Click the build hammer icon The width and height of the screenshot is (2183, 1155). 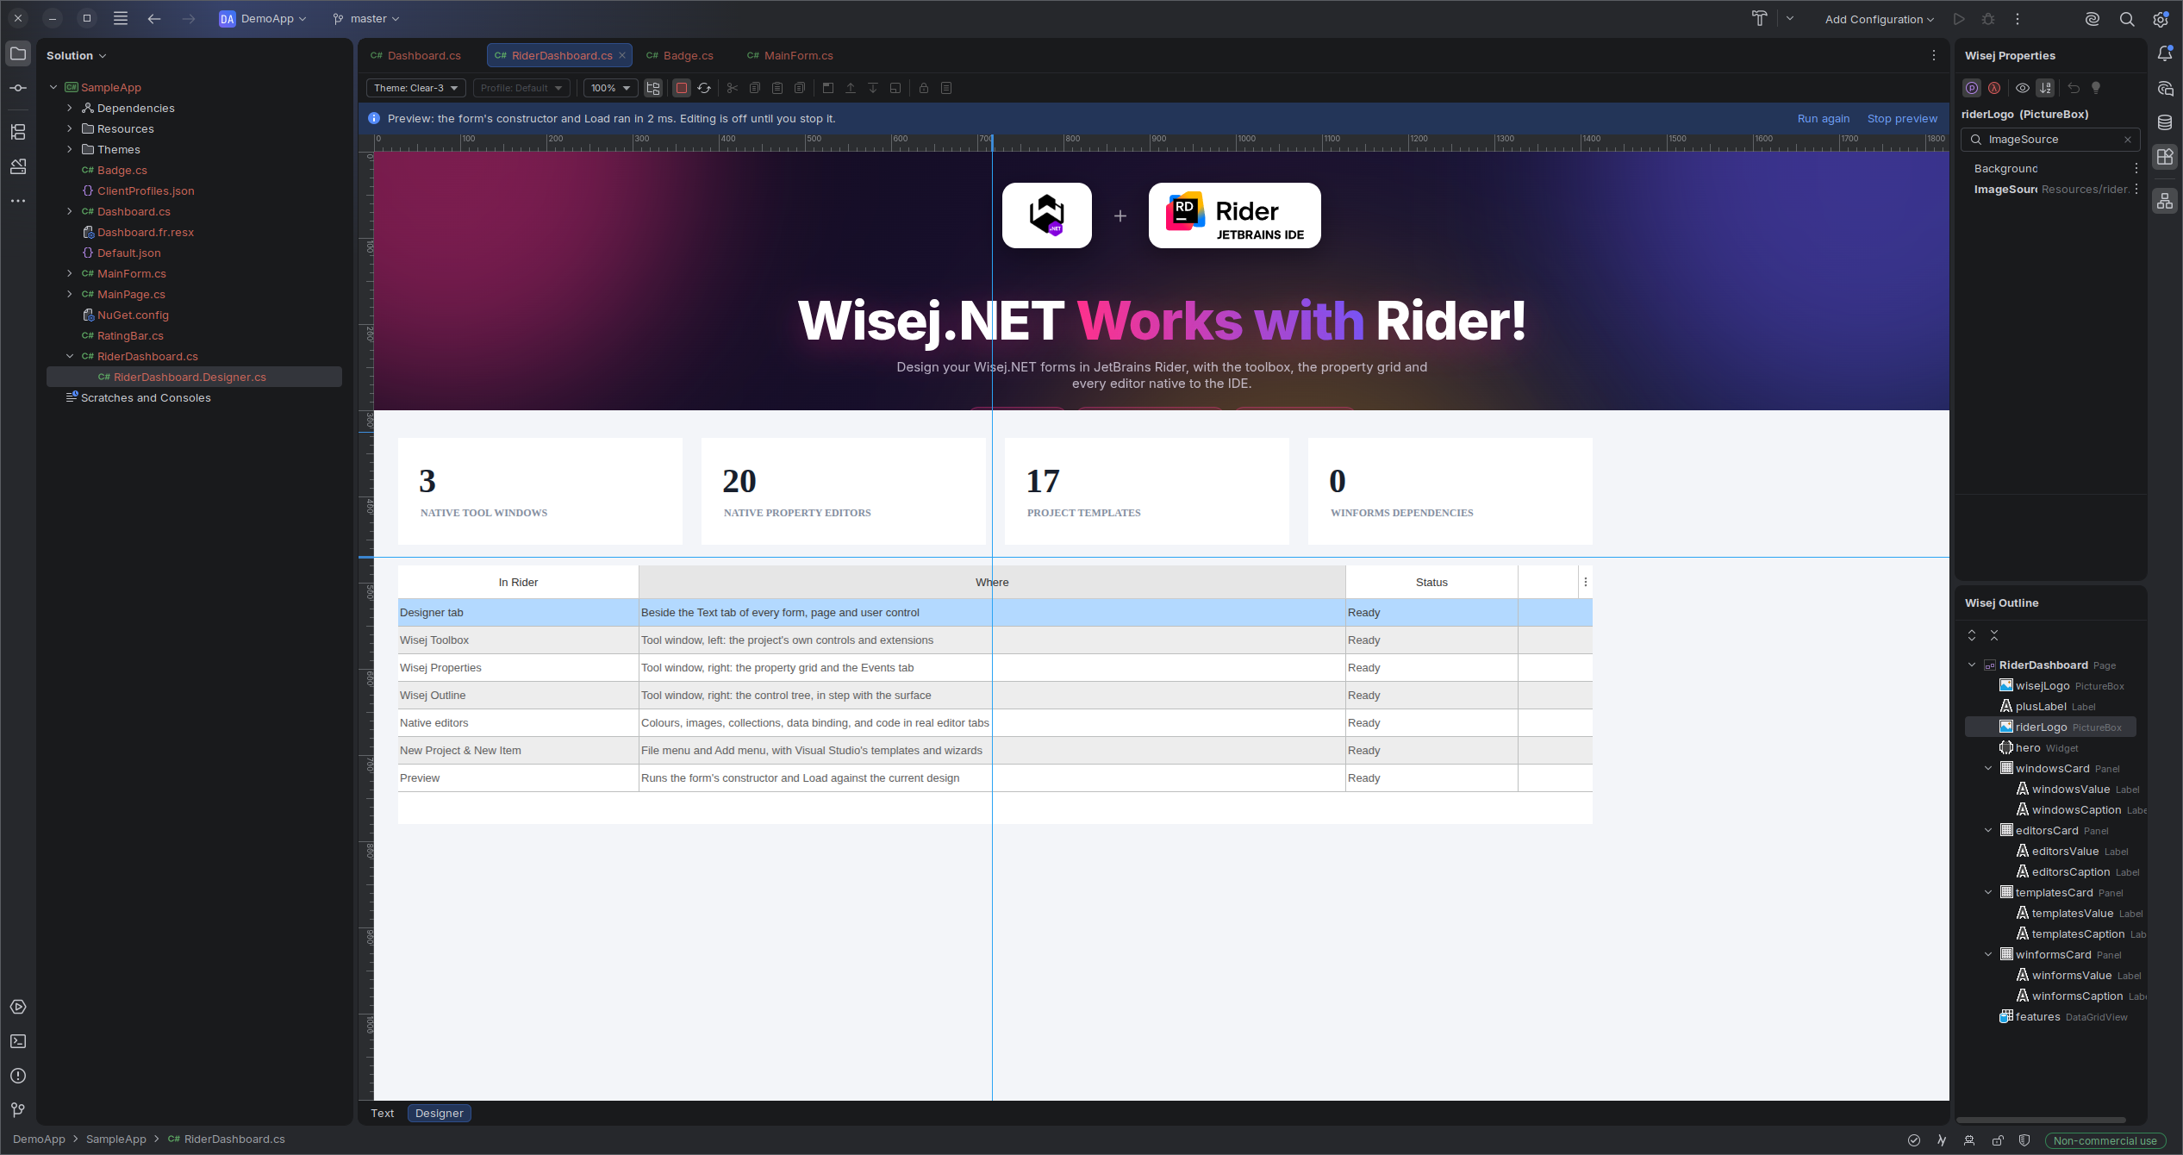pyautogui.click(x=1759, y=19)
